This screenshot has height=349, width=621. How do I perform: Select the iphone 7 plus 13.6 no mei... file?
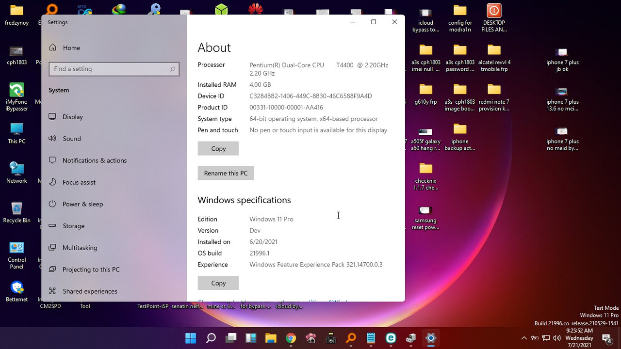click(x=562, y=98)
